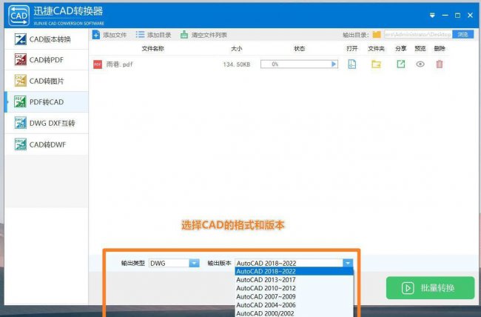Choose AutoCAD 2007~2009 version
Viewport: 481px width, 317px height.
(295, 297)
